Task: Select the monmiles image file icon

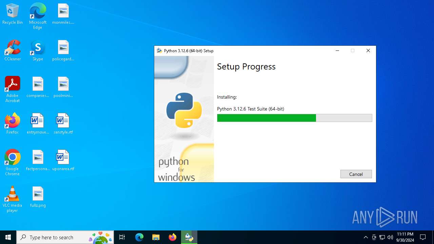Action: [63, 14]
